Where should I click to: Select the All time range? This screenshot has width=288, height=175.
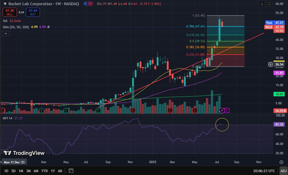pyautogui.click(x=60, y=171)
